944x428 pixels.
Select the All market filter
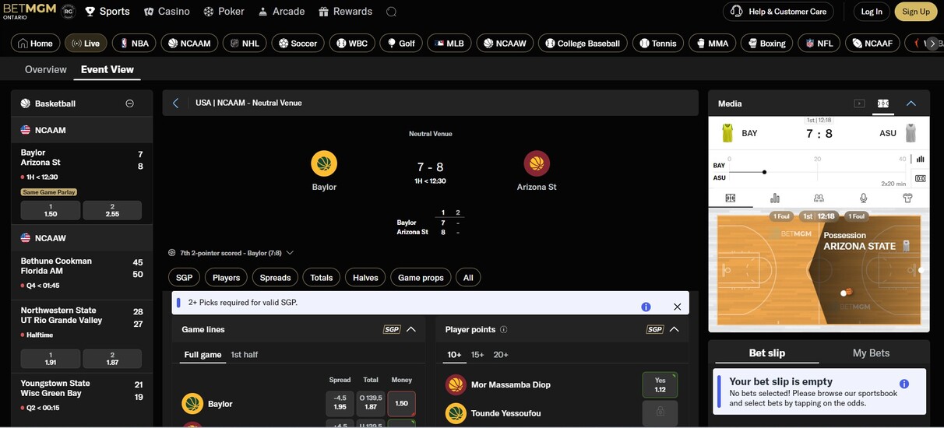tap(468, 277)
